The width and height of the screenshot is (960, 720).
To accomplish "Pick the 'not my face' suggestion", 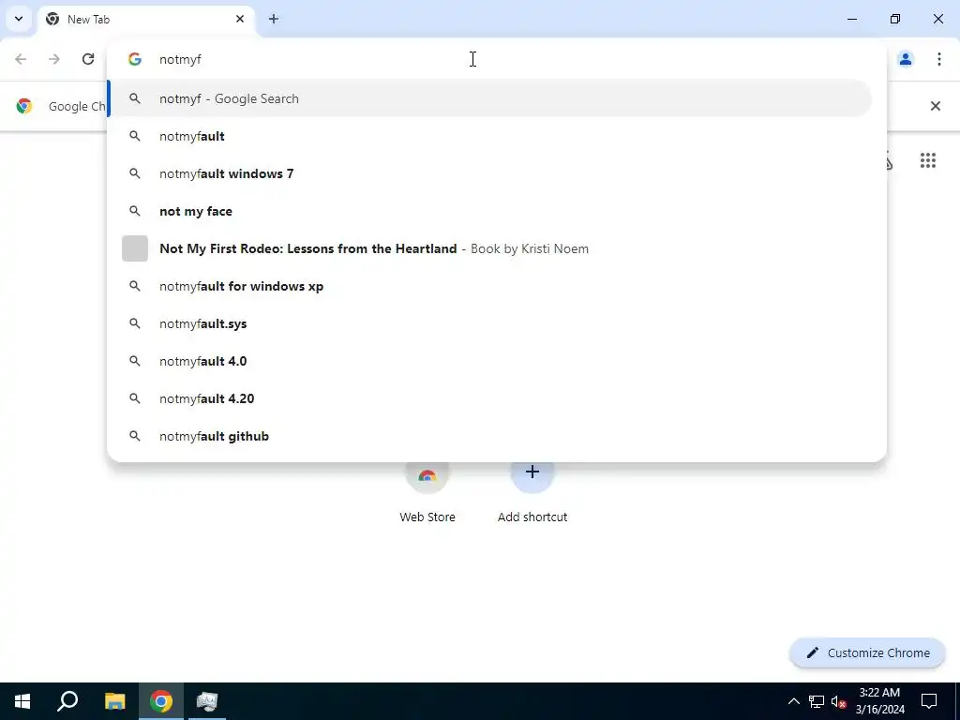I will click(x=489, y=211).
